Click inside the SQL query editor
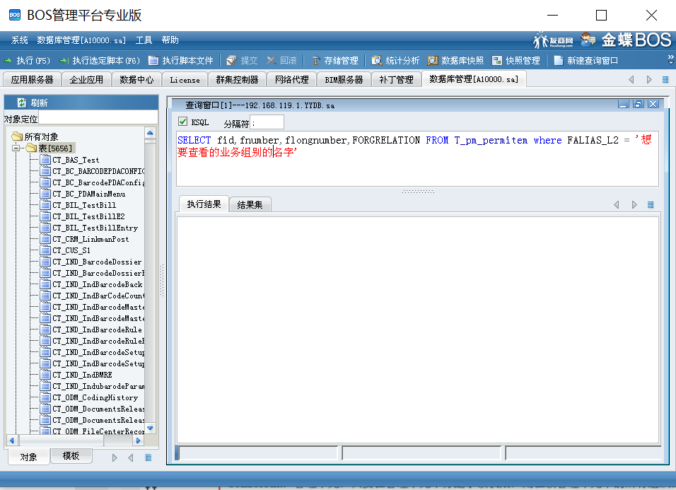This screenshot has height=490, width=676. coord(417,158)
